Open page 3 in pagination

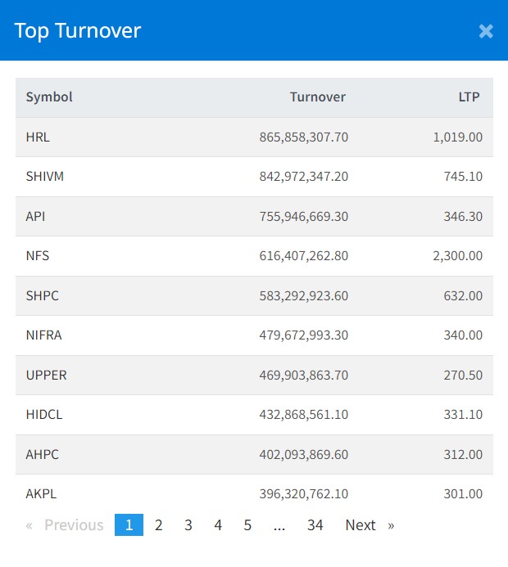pyautogui.click(x=188, y=525)
